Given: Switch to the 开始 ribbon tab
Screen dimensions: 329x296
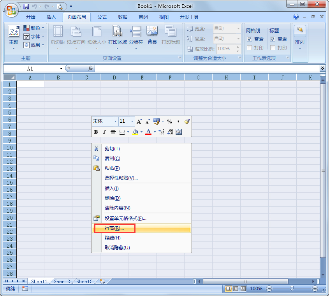Looking at the screenshot, I should 31,17.
